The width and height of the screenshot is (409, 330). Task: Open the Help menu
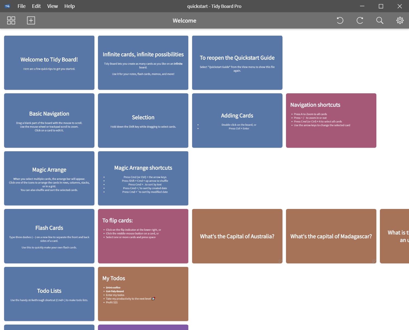tap(69, 6)
